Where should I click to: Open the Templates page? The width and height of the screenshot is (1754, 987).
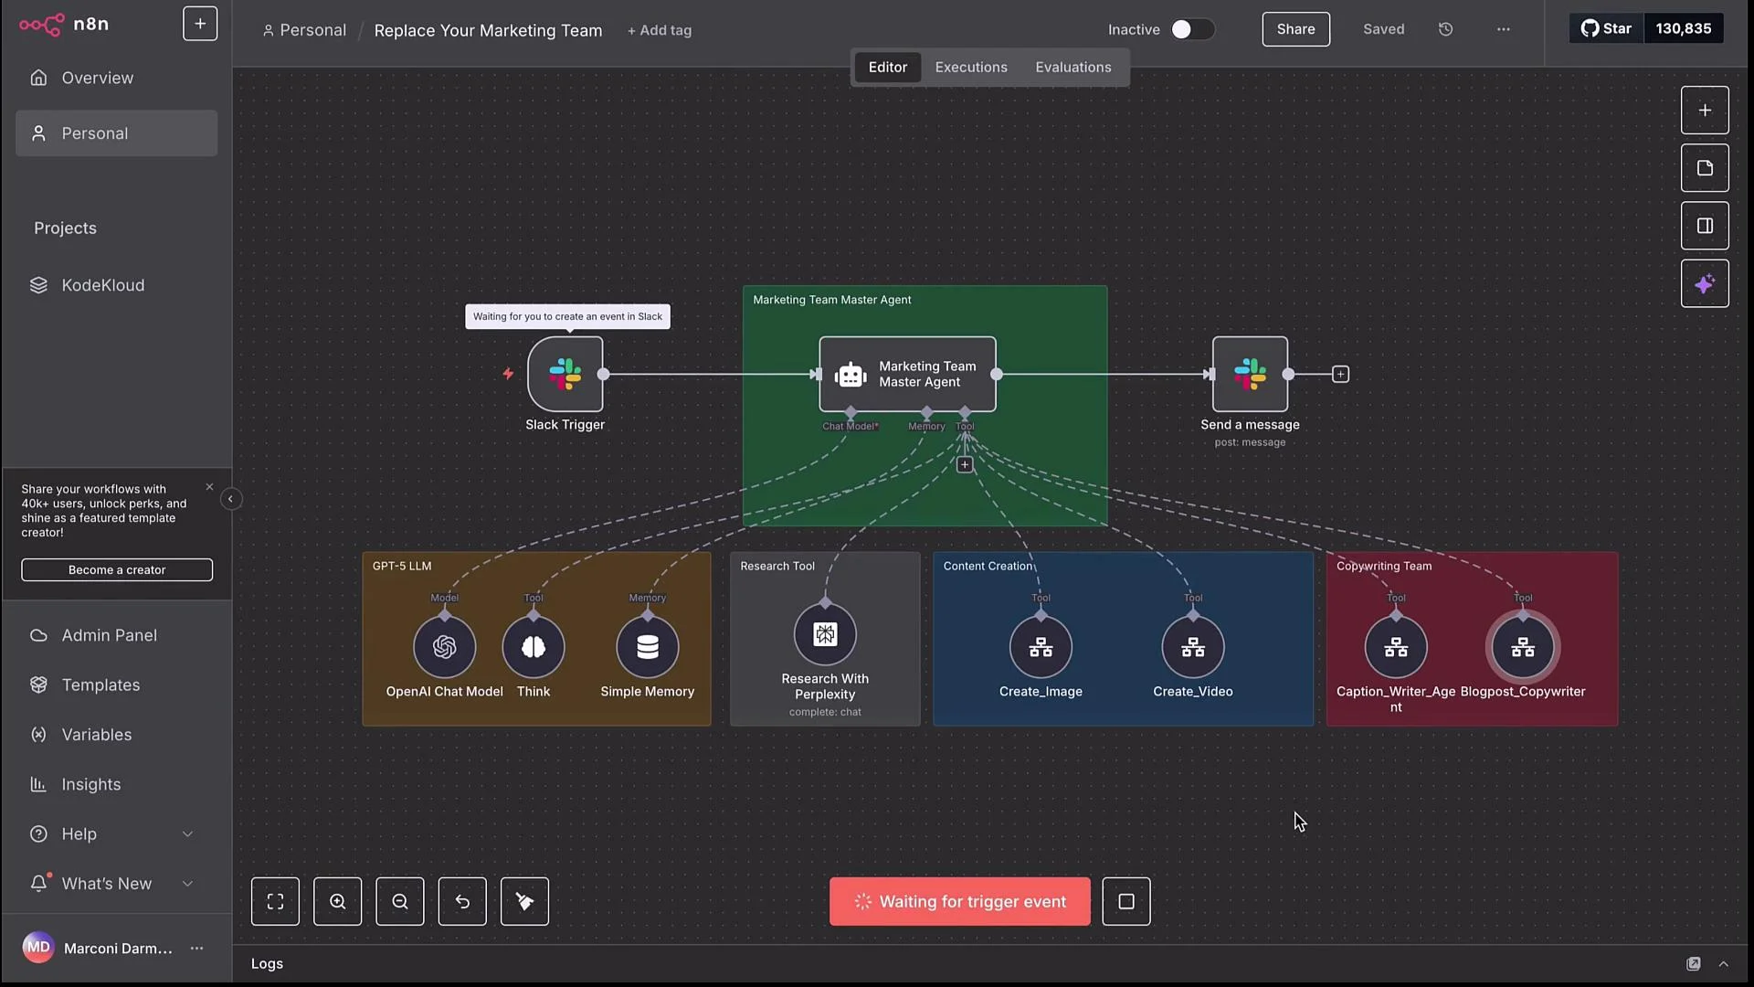pos(116,685)
